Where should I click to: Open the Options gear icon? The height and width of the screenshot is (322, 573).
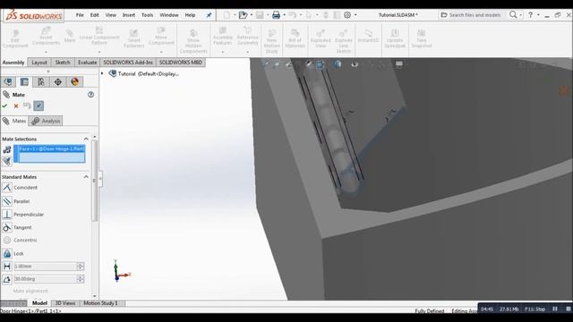(x=347, y=15)
